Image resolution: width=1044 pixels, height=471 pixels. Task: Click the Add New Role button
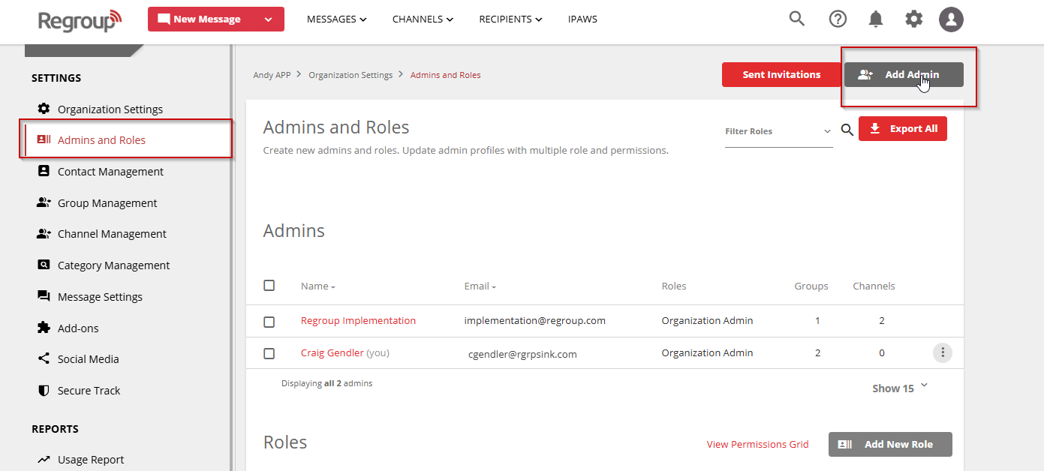pyautogui.click(x=890, y=444)
